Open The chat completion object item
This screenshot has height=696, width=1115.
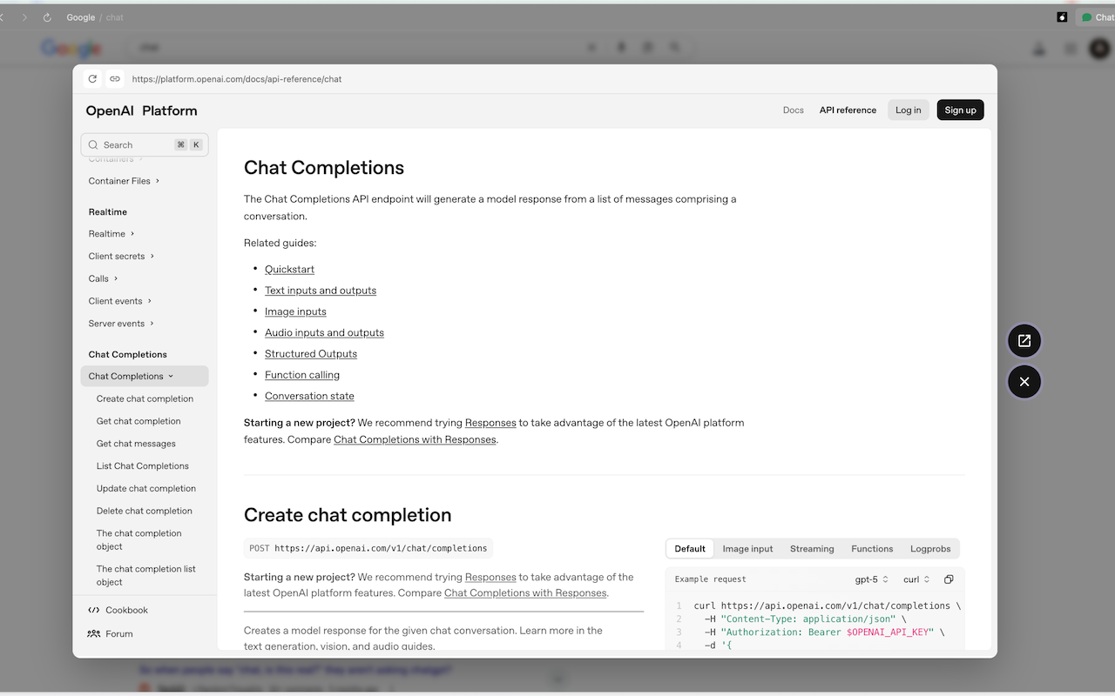click(x=139, y=540)
